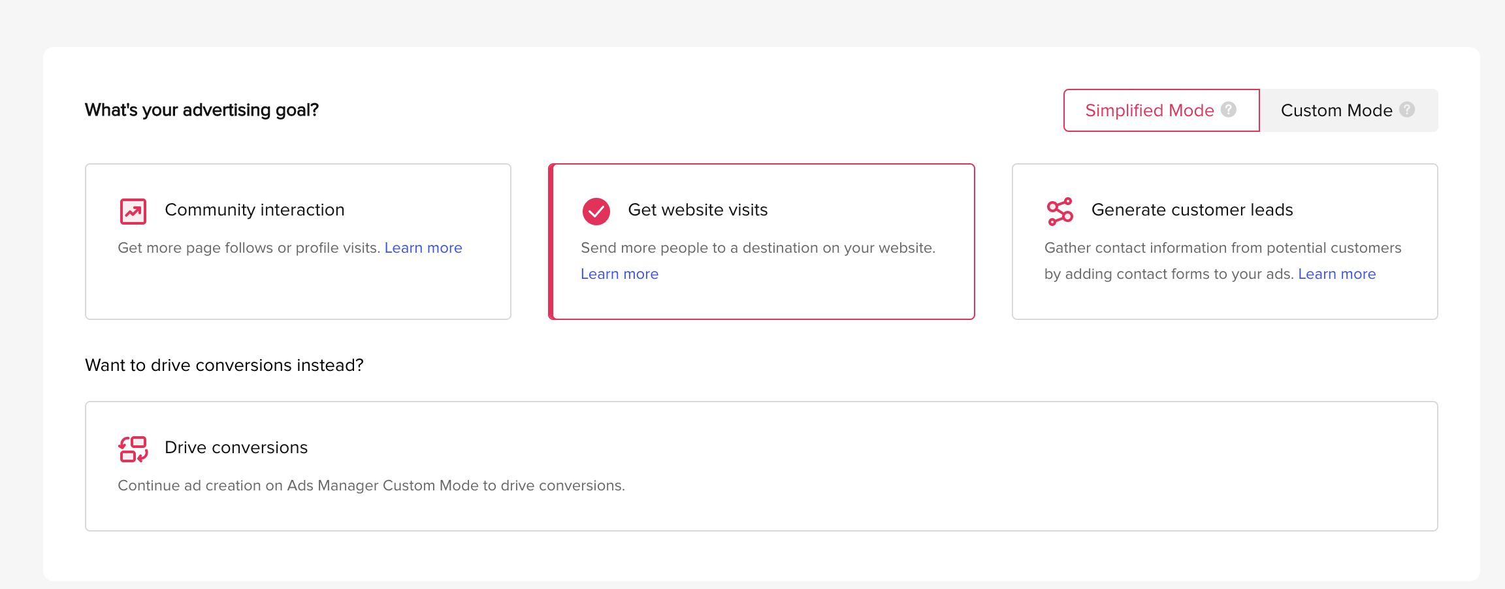Open Learn more link under Get website visits

coord(619,274)
